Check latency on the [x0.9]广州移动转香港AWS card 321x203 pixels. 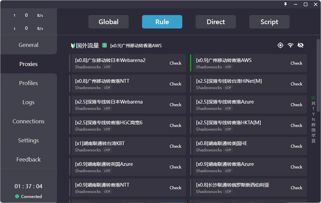coord(297,63)
